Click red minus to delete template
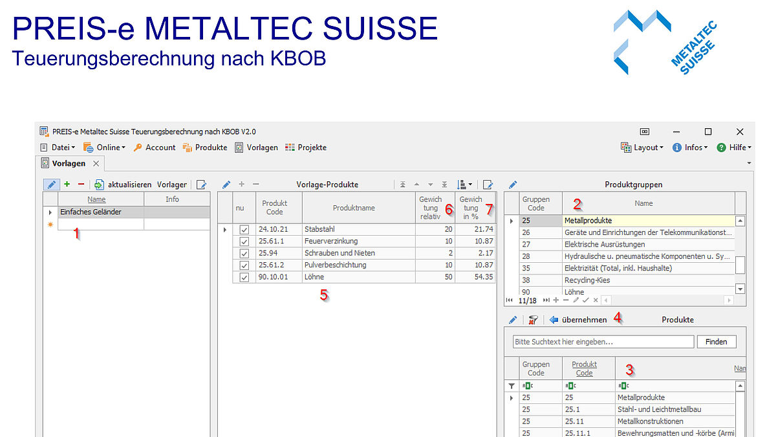The image size is (776, 437). coord(81,185)
